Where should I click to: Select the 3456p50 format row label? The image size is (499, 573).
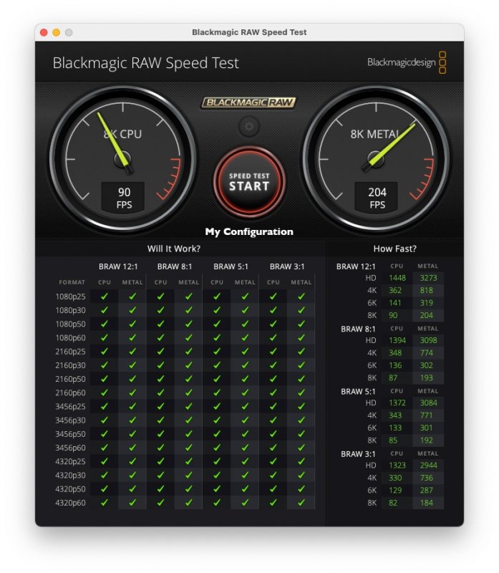tap(70, 434)
